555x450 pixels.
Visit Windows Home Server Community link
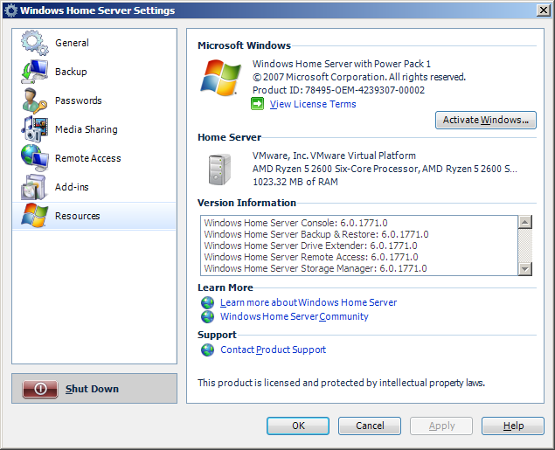click(x=295, y=316)
